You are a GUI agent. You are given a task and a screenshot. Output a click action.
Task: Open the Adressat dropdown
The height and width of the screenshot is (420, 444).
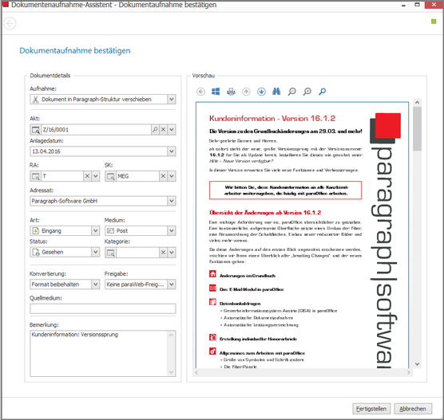click(172, 201)
